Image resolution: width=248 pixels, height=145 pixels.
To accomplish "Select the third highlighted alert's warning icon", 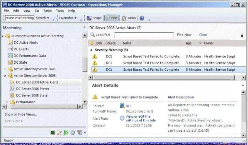I will coord(95,69).
